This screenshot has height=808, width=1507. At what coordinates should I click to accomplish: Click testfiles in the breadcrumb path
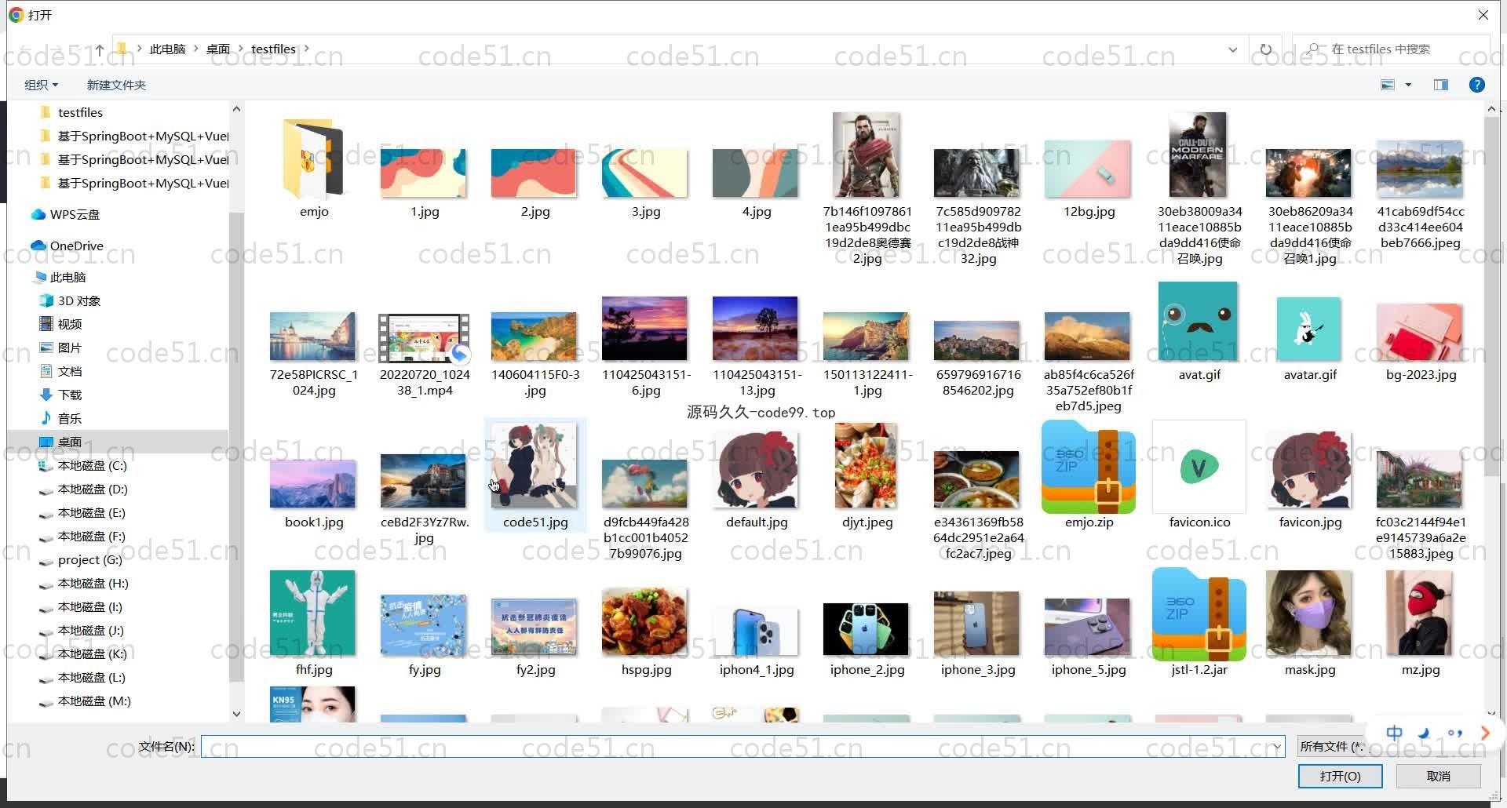tap(273, 49)
